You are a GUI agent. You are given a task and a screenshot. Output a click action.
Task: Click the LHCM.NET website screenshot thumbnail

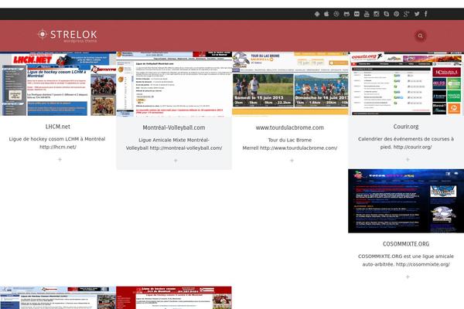58,83
